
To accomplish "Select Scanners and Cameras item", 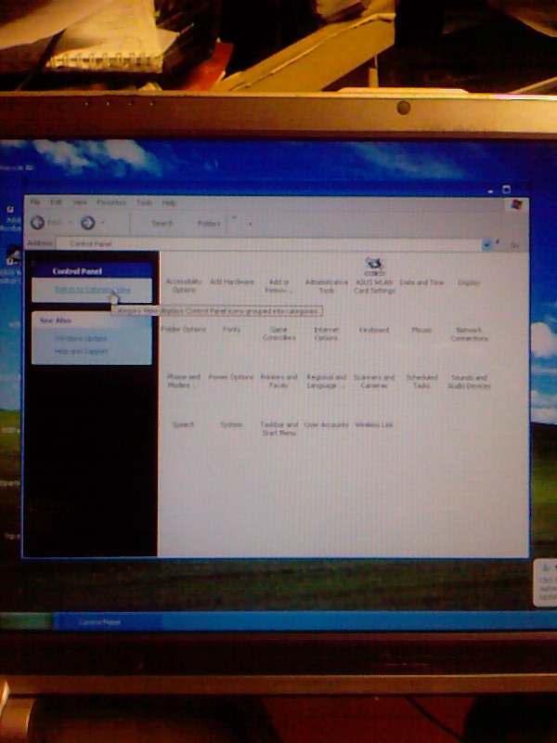I will click(x=374, y=381).
